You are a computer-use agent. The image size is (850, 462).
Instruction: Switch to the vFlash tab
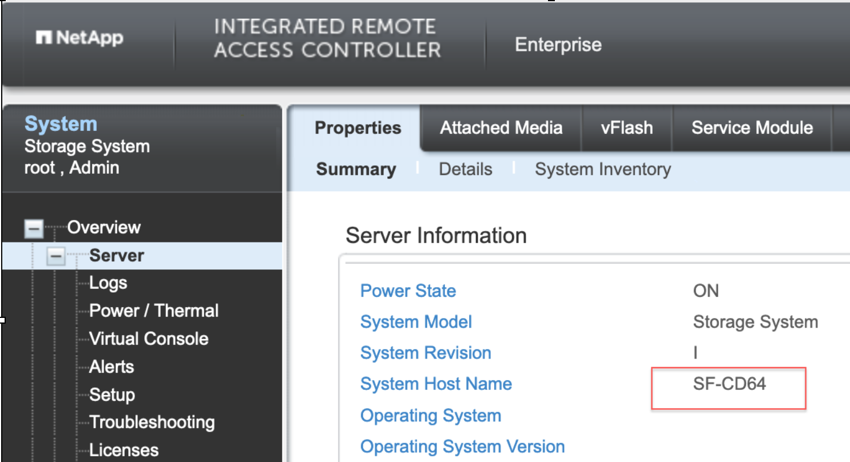[627, 128]
